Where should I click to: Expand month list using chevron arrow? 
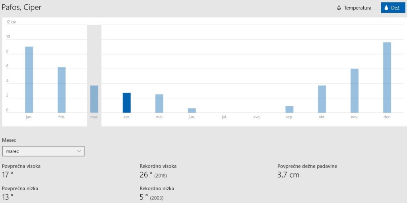pos(79,151)
